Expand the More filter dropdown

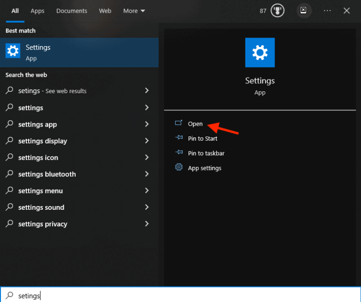[134, 11]
